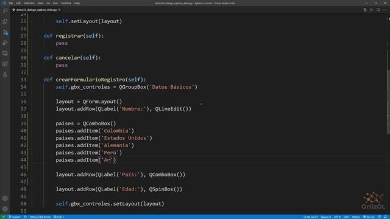Image resolution: width=390 pixels, height=219 pixels.
Task: Click the 'Perú' string
Action: pos(110,153)
